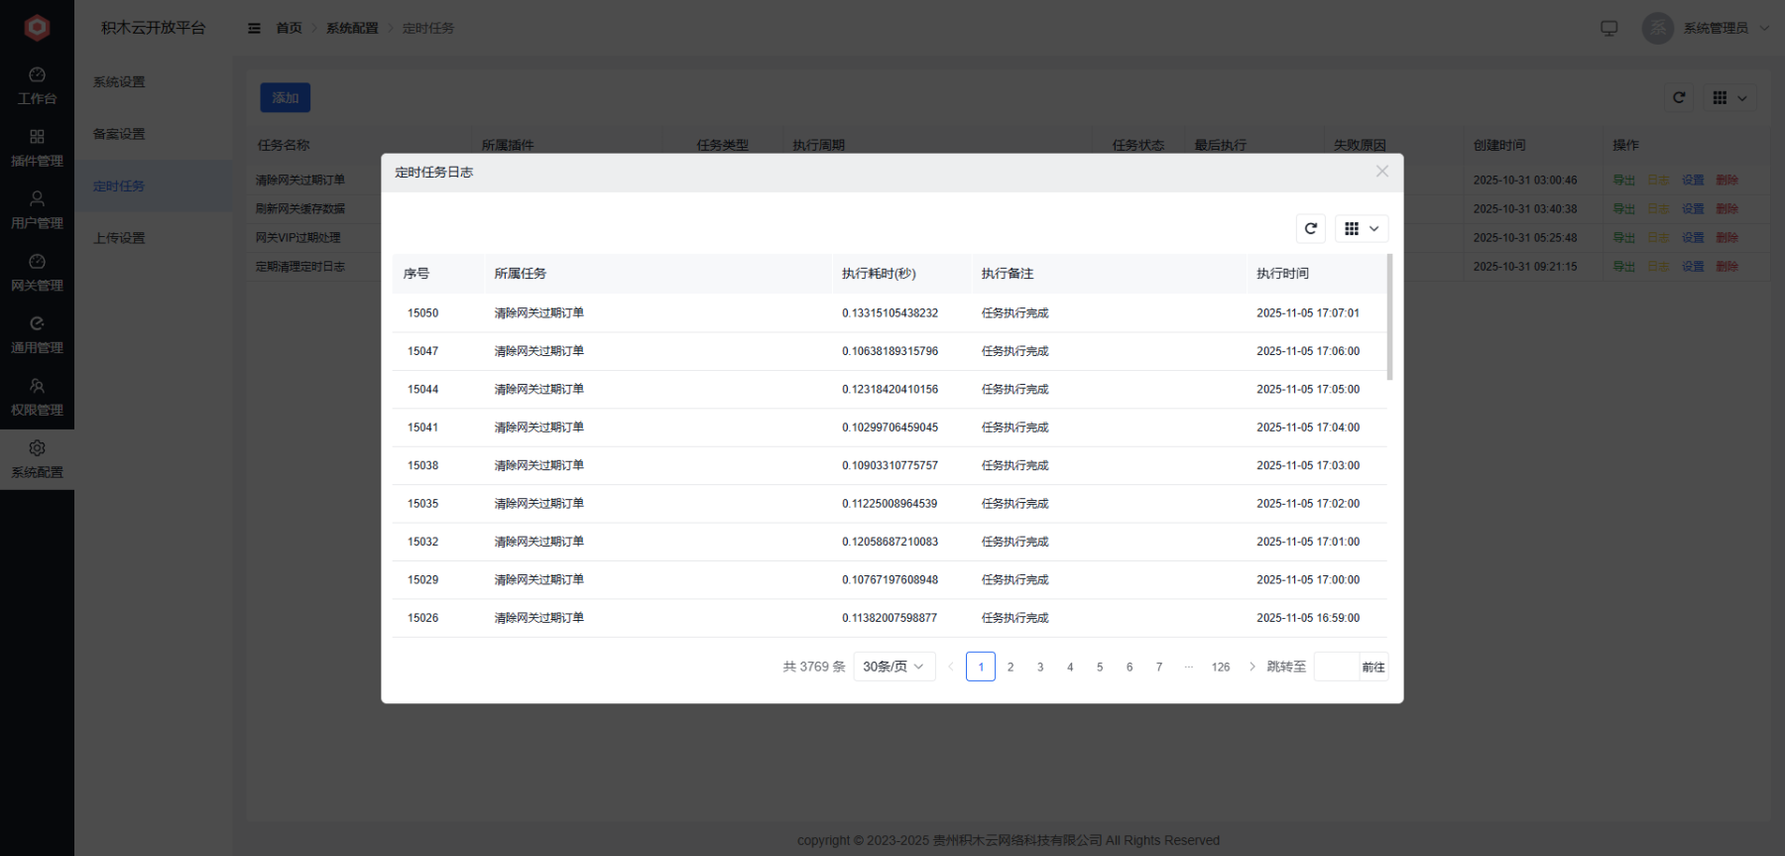1785x856 pixels.
Task: Open 插件管理 in the sidebar
Action: coord(37,148)
